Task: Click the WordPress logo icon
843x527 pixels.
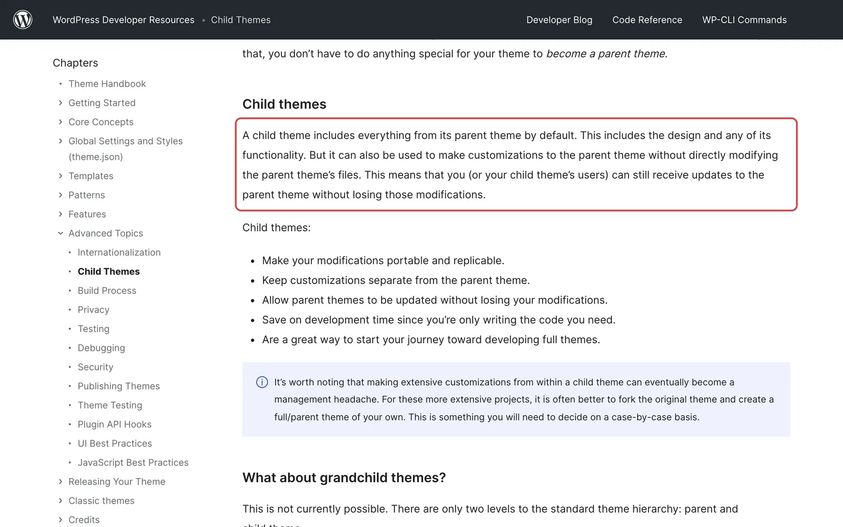Action: tap(23, 19)
